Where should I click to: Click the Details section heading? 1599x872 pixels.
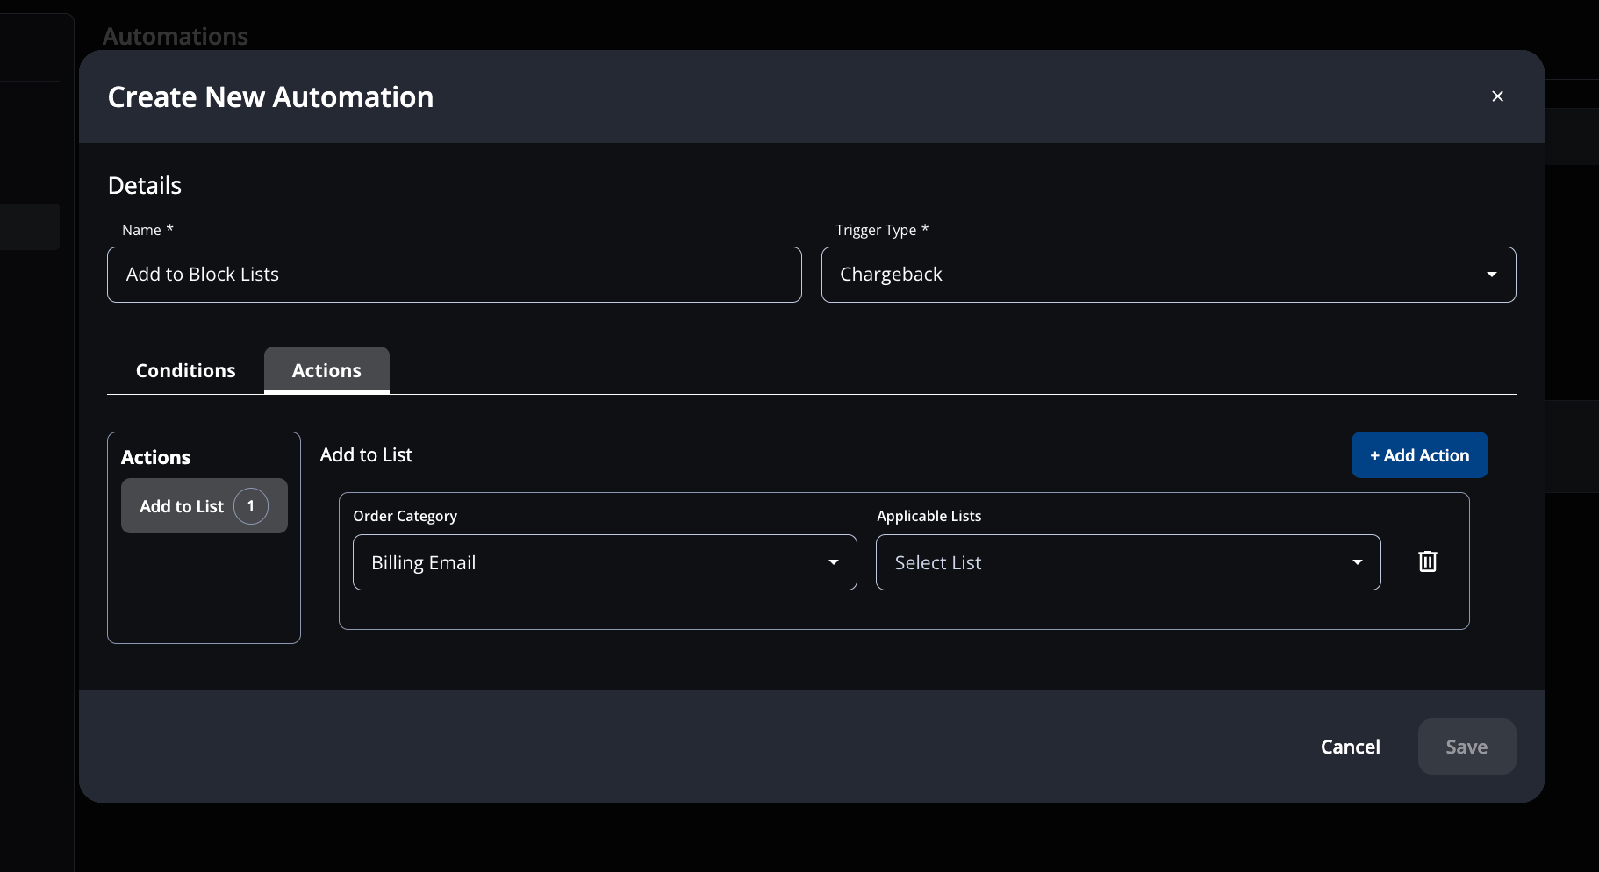(145, 186)
